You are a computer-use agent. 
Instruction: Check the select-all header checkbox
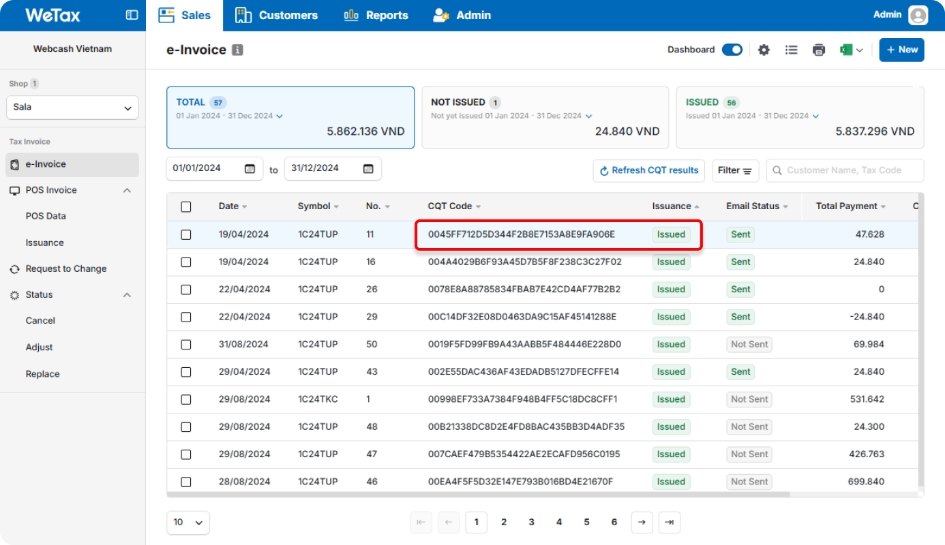186,206
